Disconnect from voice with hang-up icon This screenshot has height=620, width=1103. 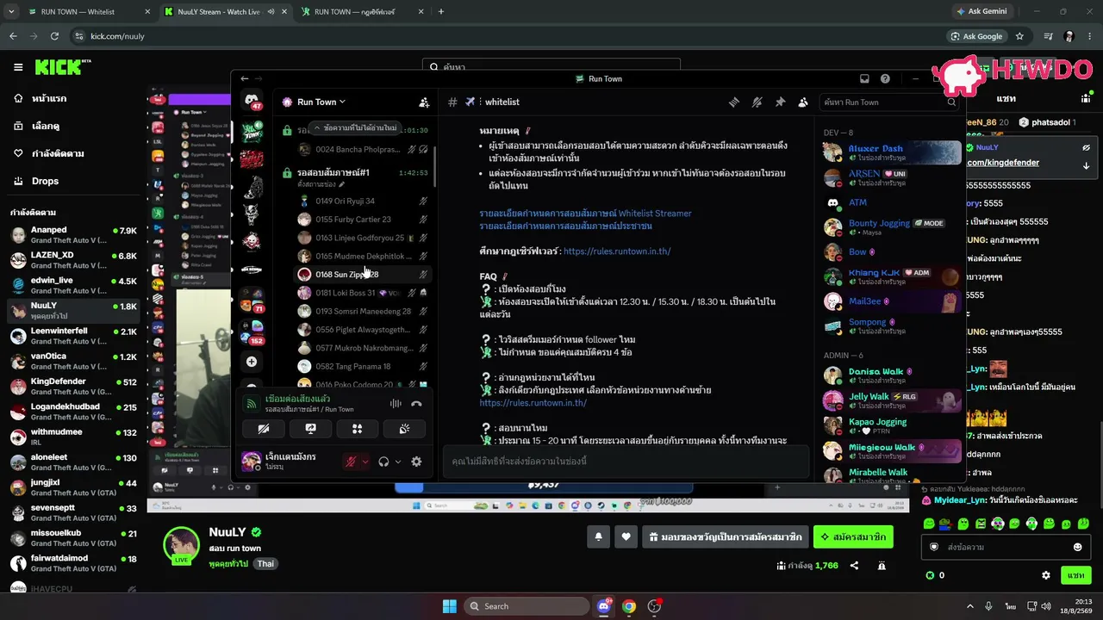click(416, 403)
